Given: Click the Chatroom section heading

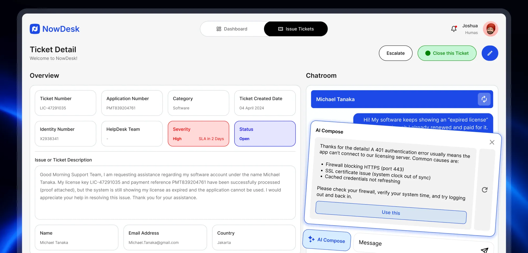Looking at the screenshot, I should point(321,76).
